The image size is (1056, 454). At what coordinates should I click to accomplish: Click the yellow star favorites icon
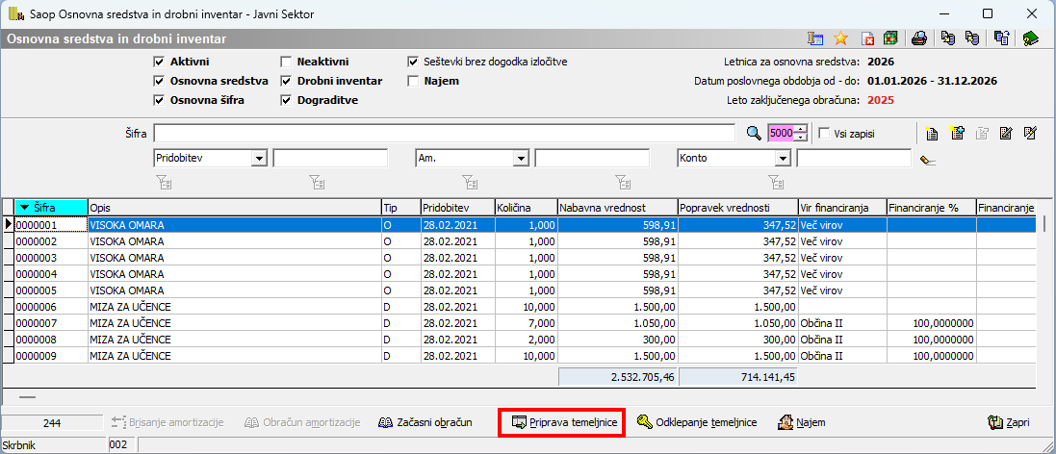click(x=840, y=38)
